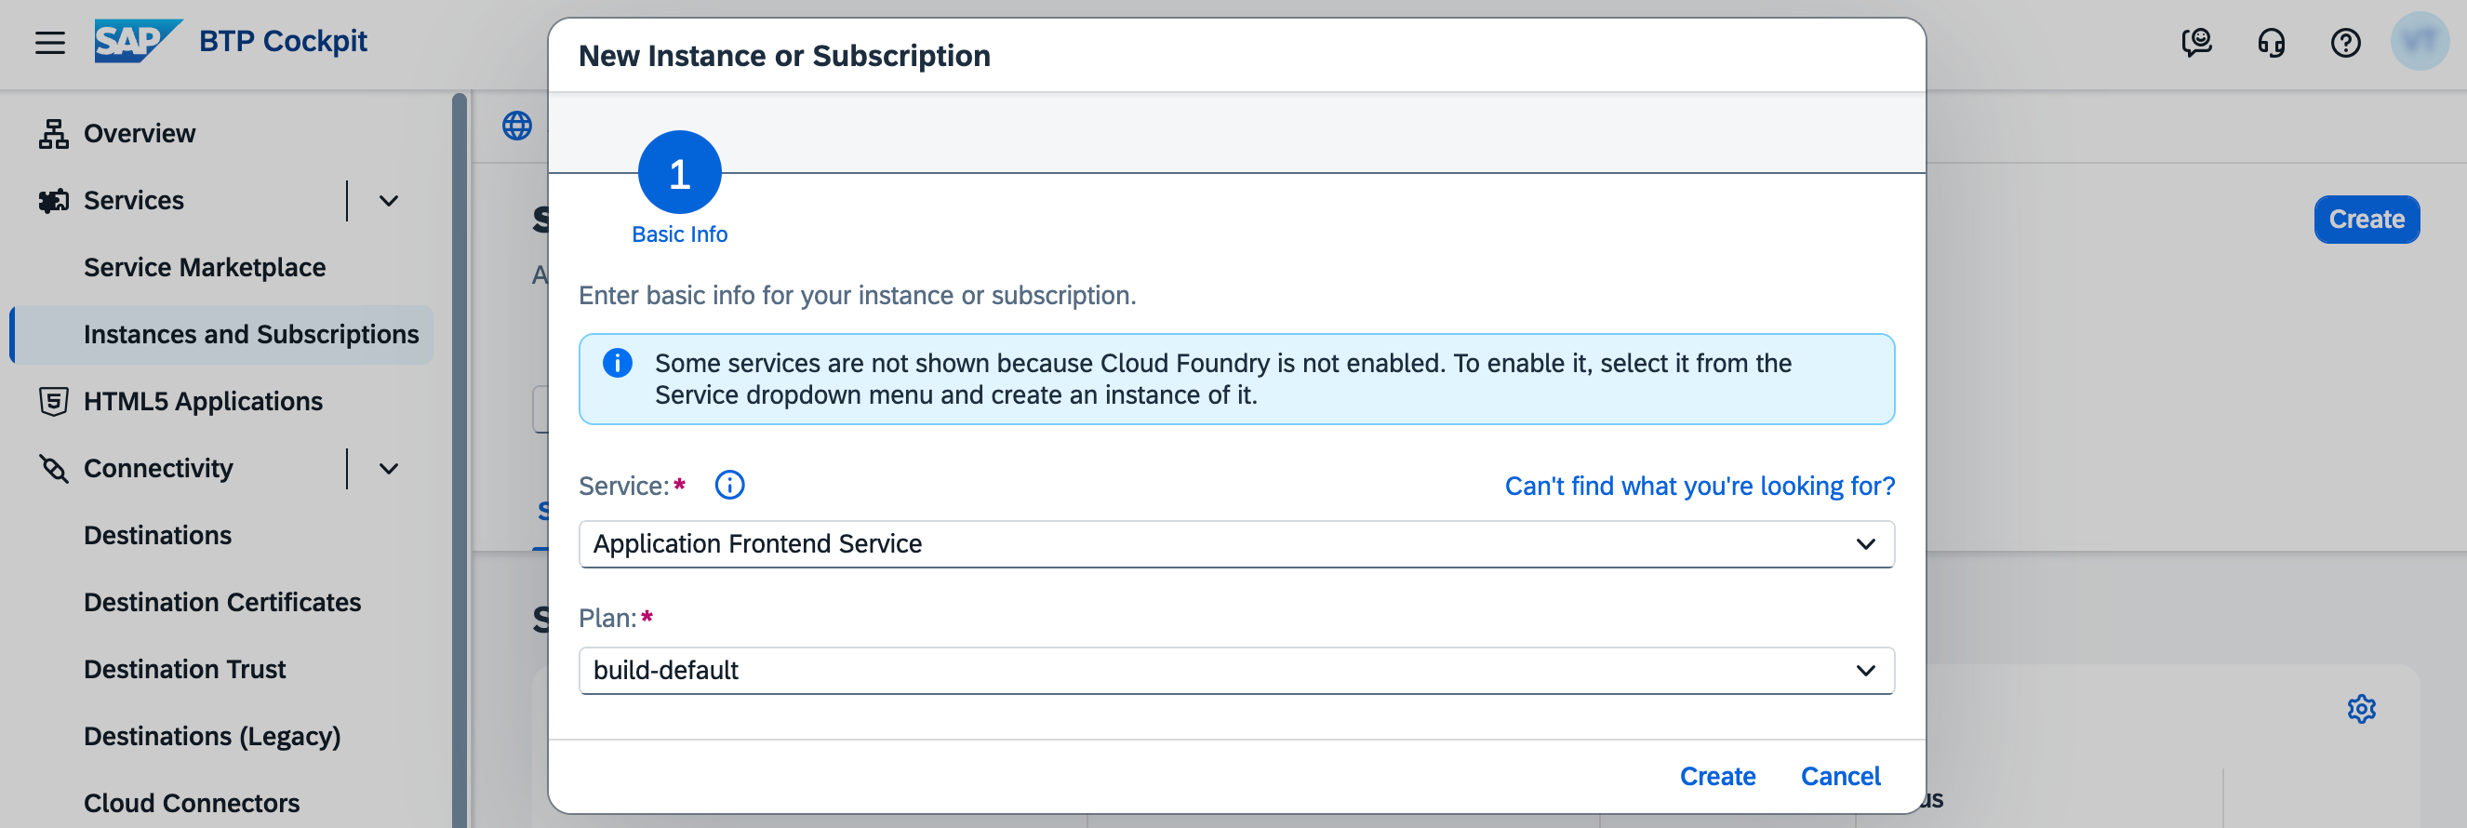Select the Basic Info wizard step

click(679, 173)
